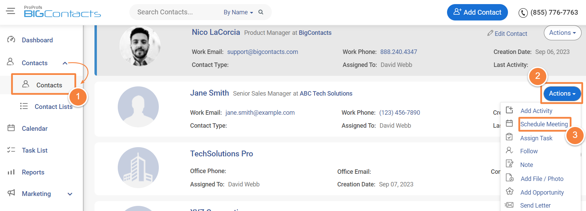
Task: Go to Dashboard in sidebar
Action: click(x=37, y=40)
